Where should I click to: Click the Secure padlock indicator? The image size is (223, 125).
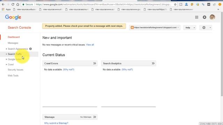click(x=28, y=5)
